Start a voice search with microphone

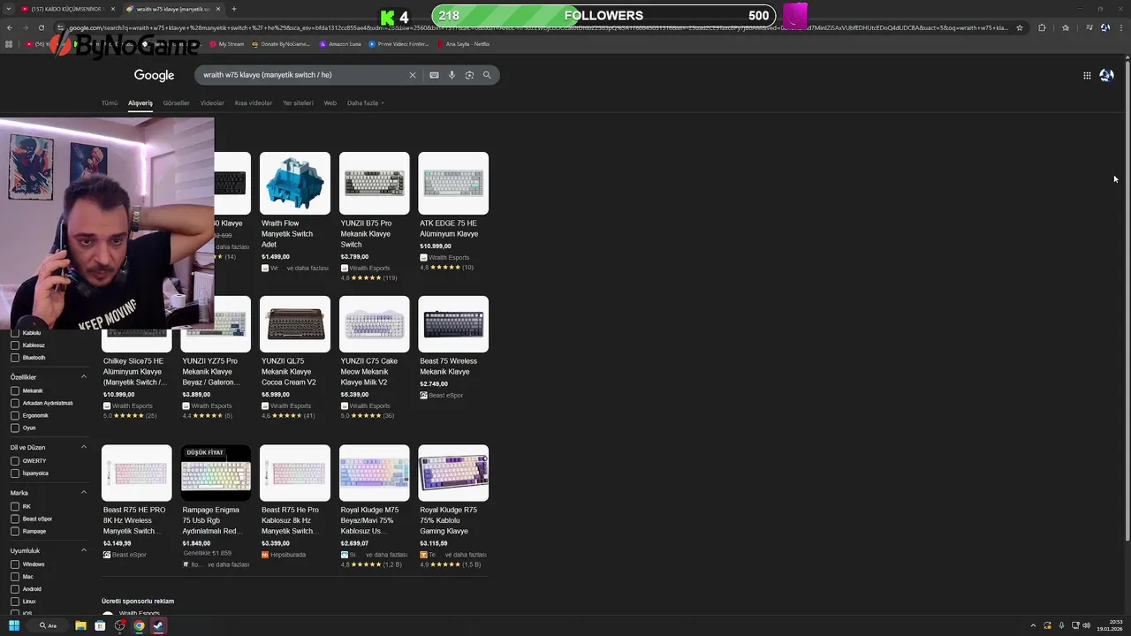pyautogui.click(x=452, y=75)
